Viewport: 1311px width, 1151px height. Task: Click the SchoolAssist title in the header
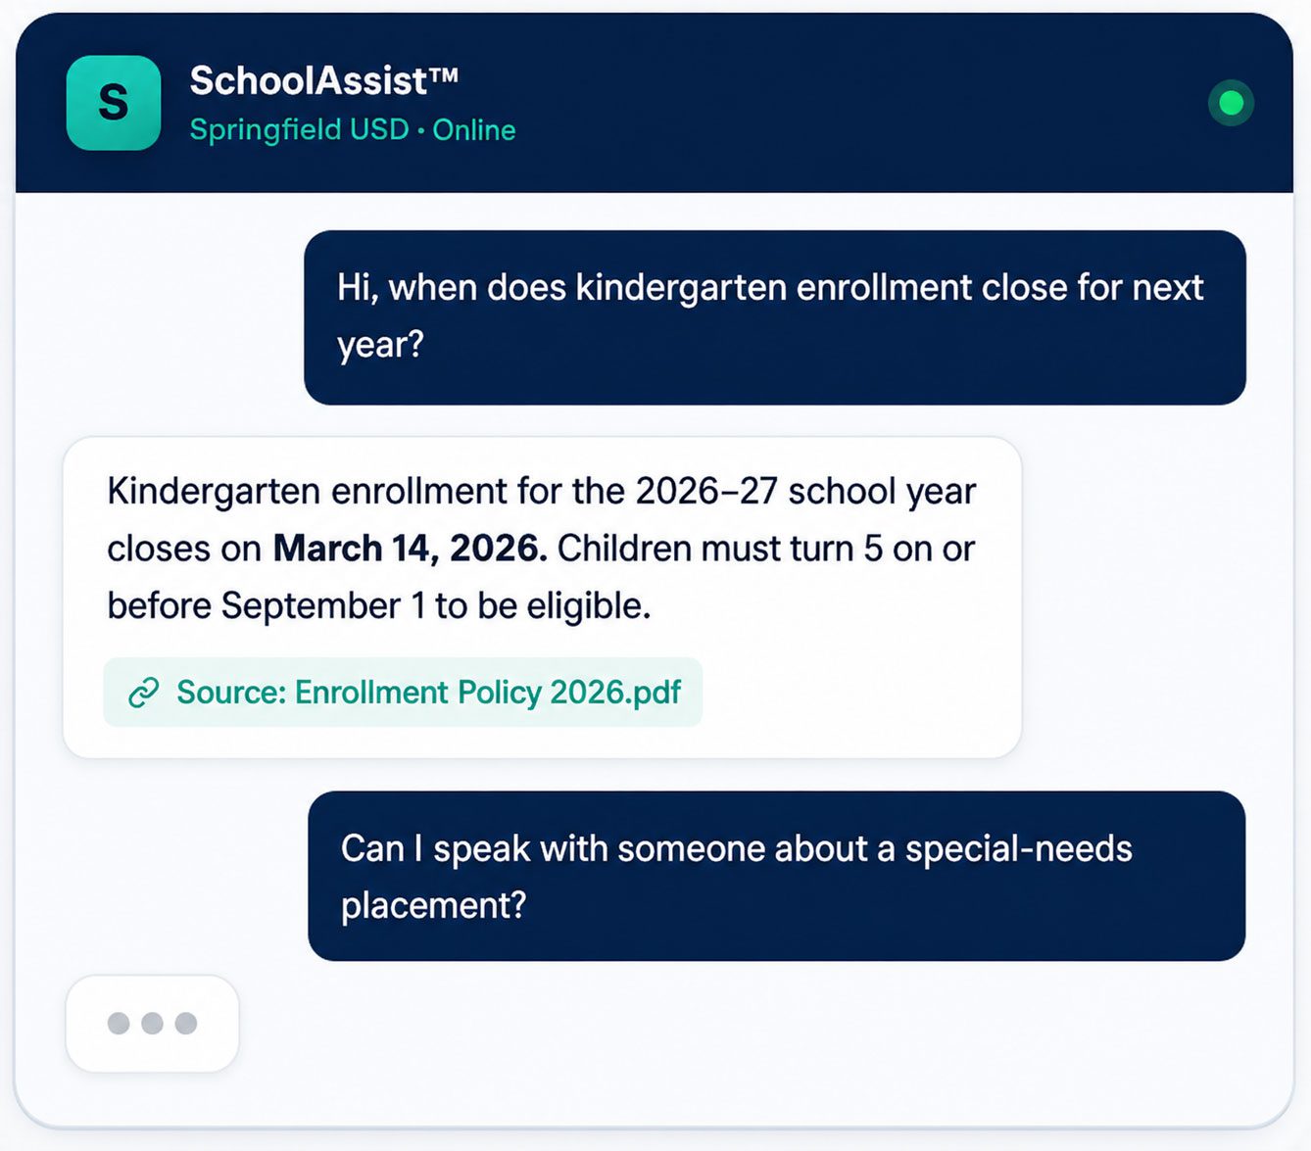[323, 80]
